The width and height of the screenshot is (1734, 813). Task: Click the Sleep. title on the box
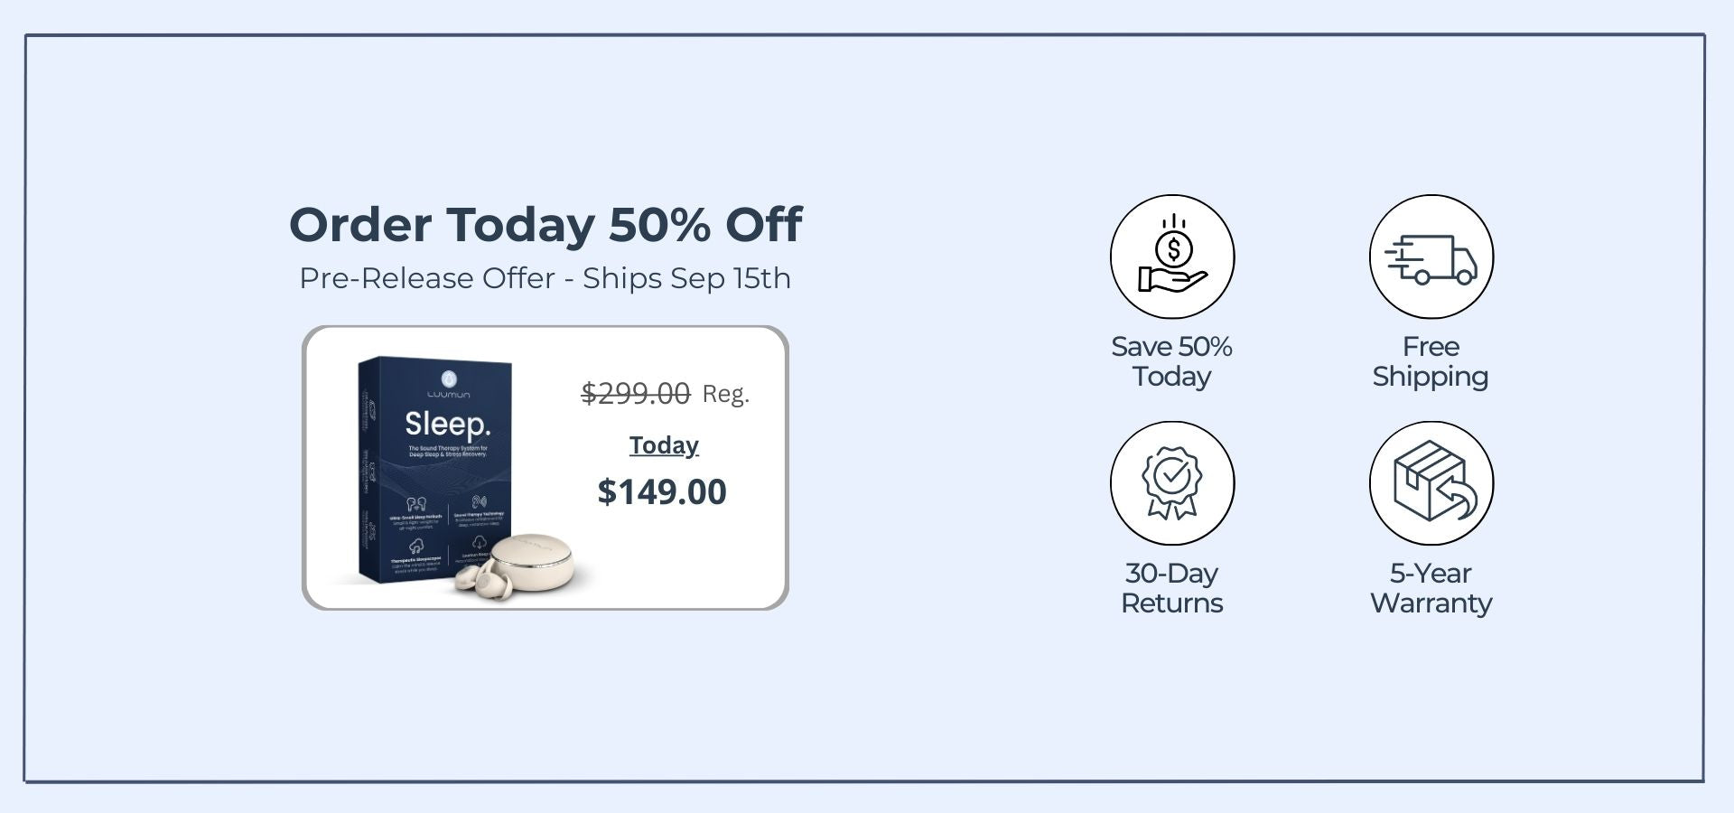[447, 423]
